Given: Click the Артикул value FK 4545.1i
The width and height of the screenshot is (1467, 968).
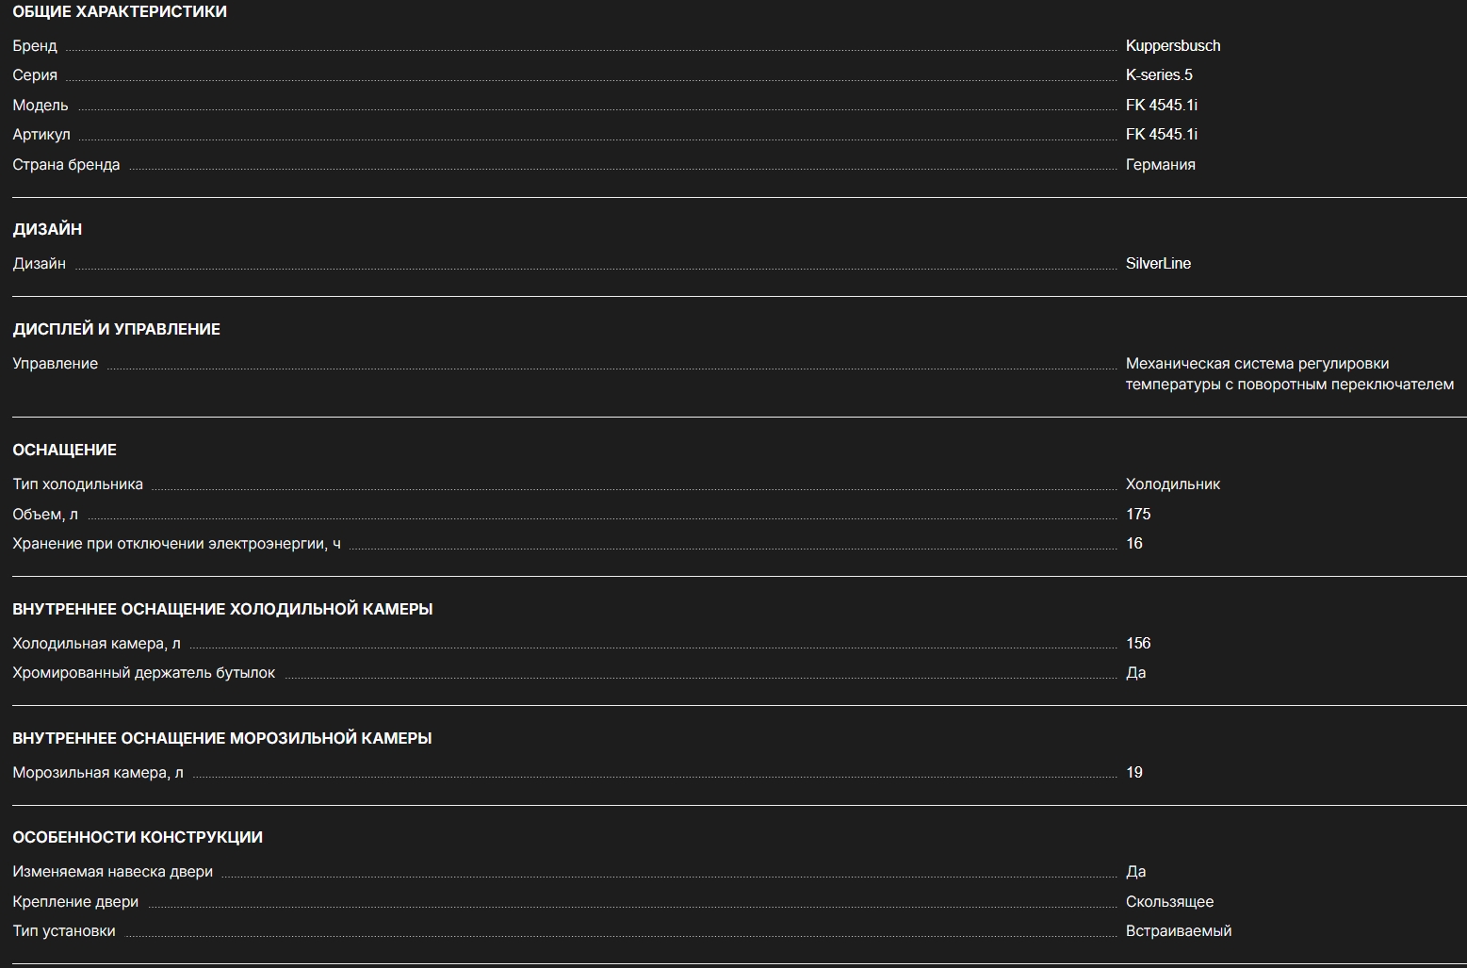Looking at the screenshot, I should [1161, 134].
